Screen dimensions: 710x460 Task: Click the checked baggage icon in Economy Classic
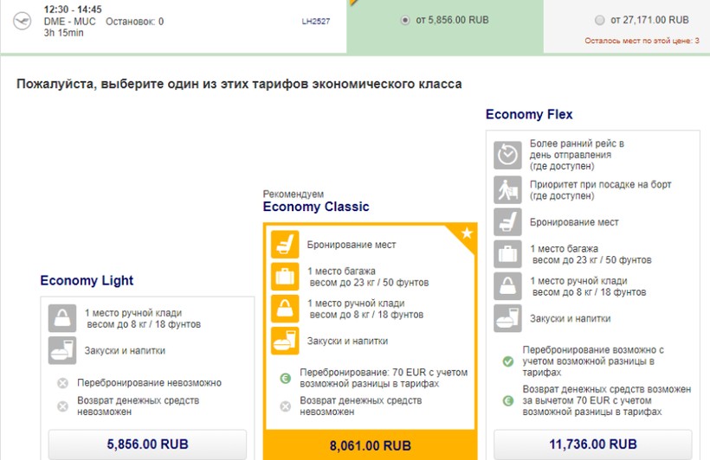285,277
